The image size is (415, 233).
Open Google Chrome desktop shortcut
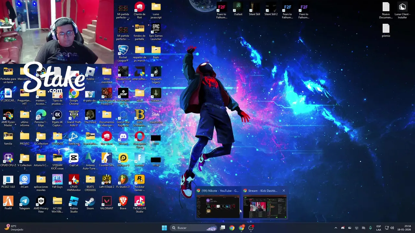74,97
